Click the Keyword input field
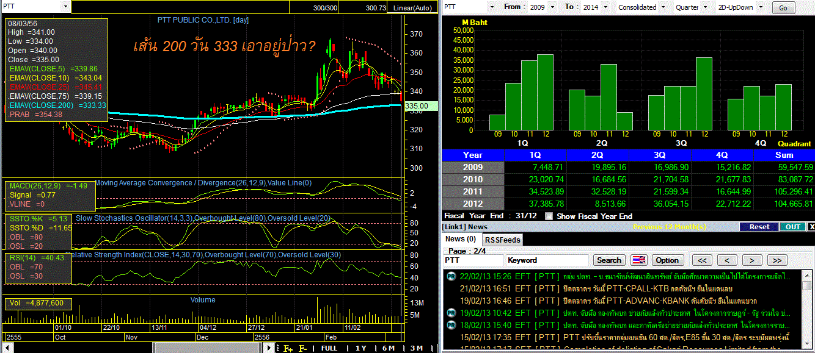 [548, 260]
